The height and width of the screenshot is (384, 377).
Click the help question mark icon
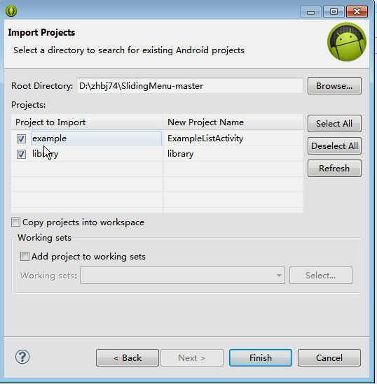pyautogui.click(x=22, y=357)
